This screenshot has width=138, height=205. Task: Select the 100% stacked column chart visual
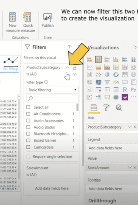click(133, 59)
